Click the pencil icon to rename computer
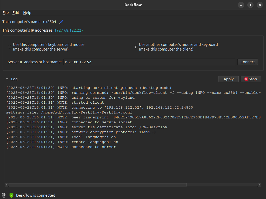 61,22
